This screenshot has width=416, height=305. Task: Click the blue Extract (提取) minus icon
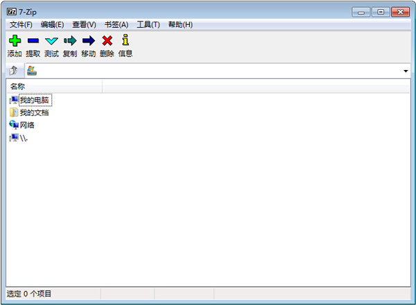33,41
